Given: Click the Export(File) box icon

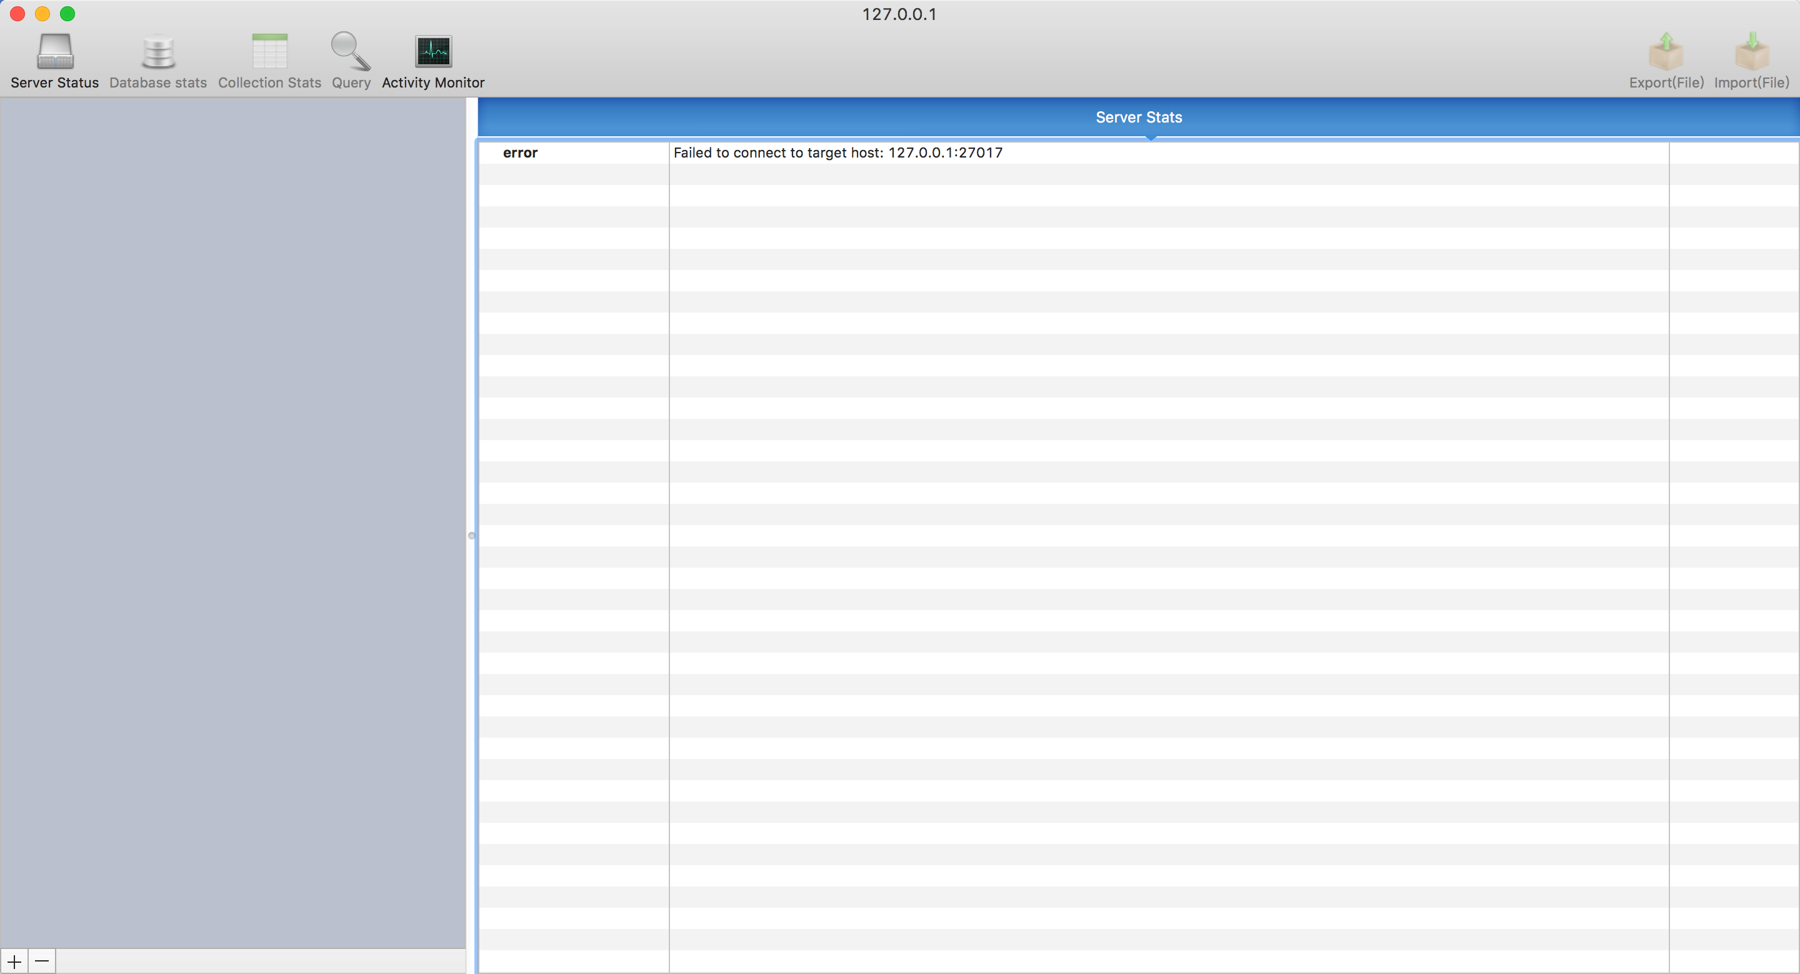Looking at the screenshot, I should [1666, 52].
